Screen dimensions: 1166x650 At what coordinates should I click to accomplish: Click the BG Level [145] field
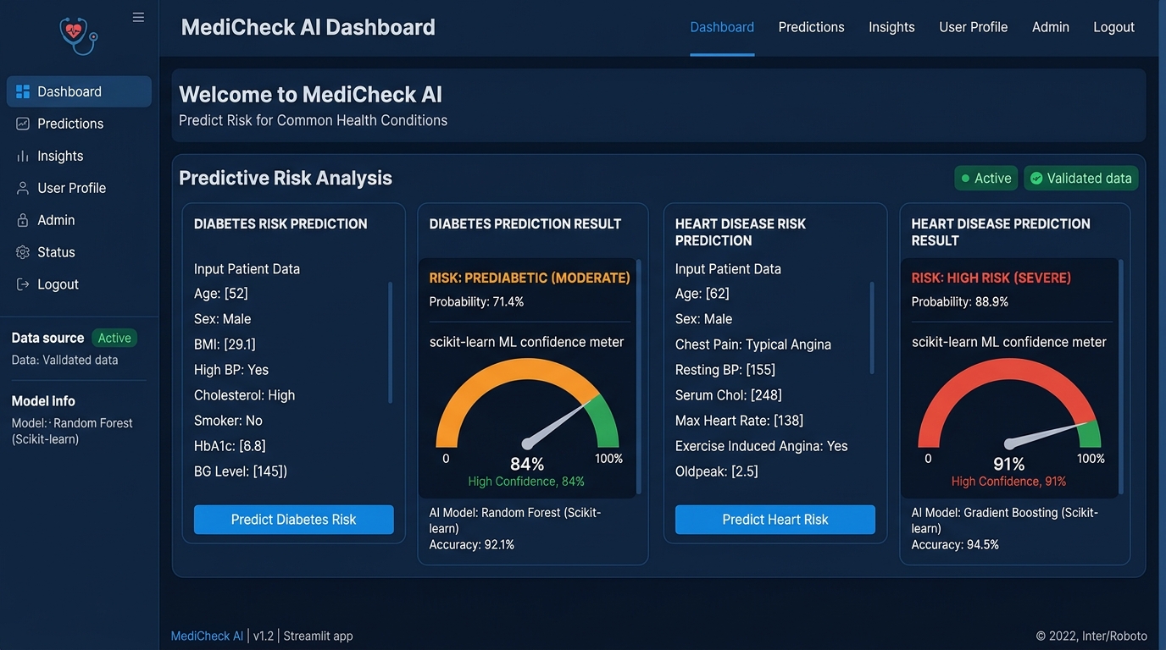click(x=241, y=471)
